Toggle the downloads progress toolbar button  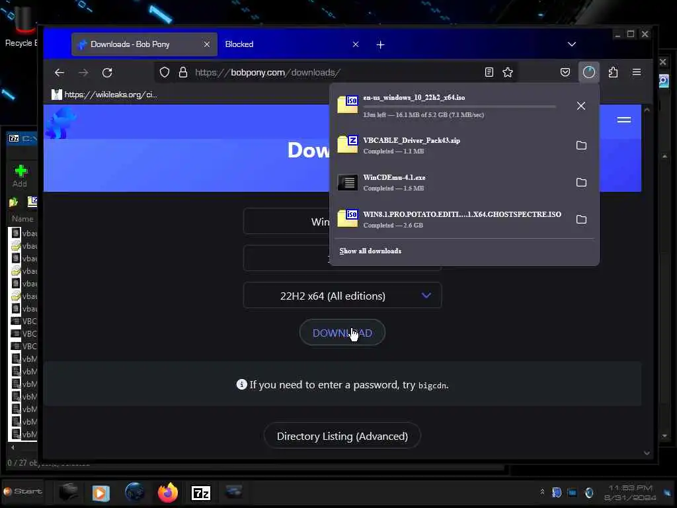click(589, 72)
